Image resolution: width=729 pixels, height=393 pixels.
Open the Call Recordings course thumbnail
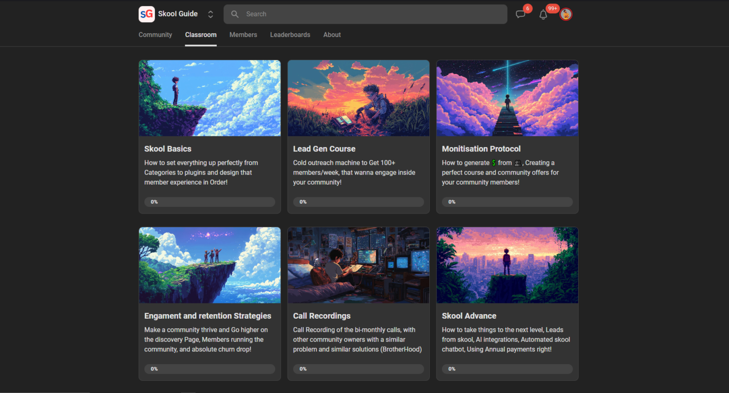pyautogui.click(x=358, y=265)
